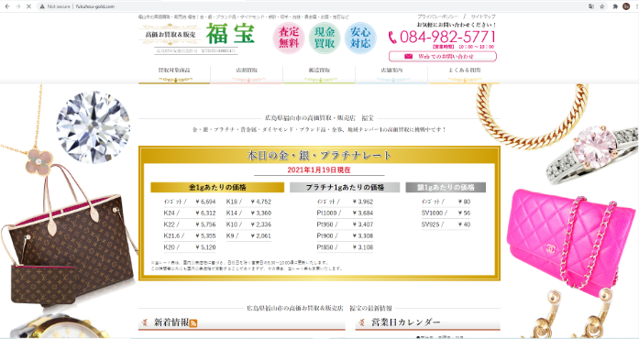Click the K20 price ¥5,120

click(x=205, y=247)
